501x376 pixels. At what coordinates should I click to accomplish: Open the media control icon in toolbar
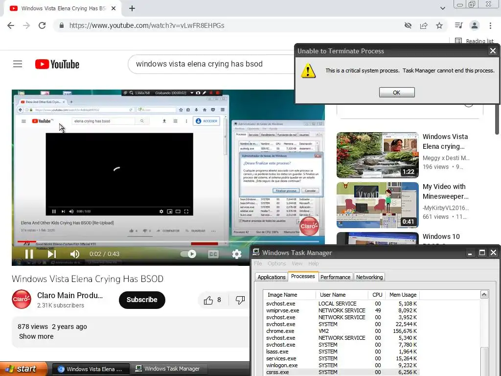(x=458, y=25)
